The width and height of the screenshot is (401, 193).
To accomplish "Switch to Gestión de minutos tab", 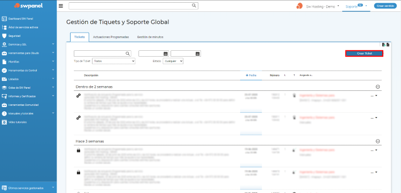I will (150, 37).
